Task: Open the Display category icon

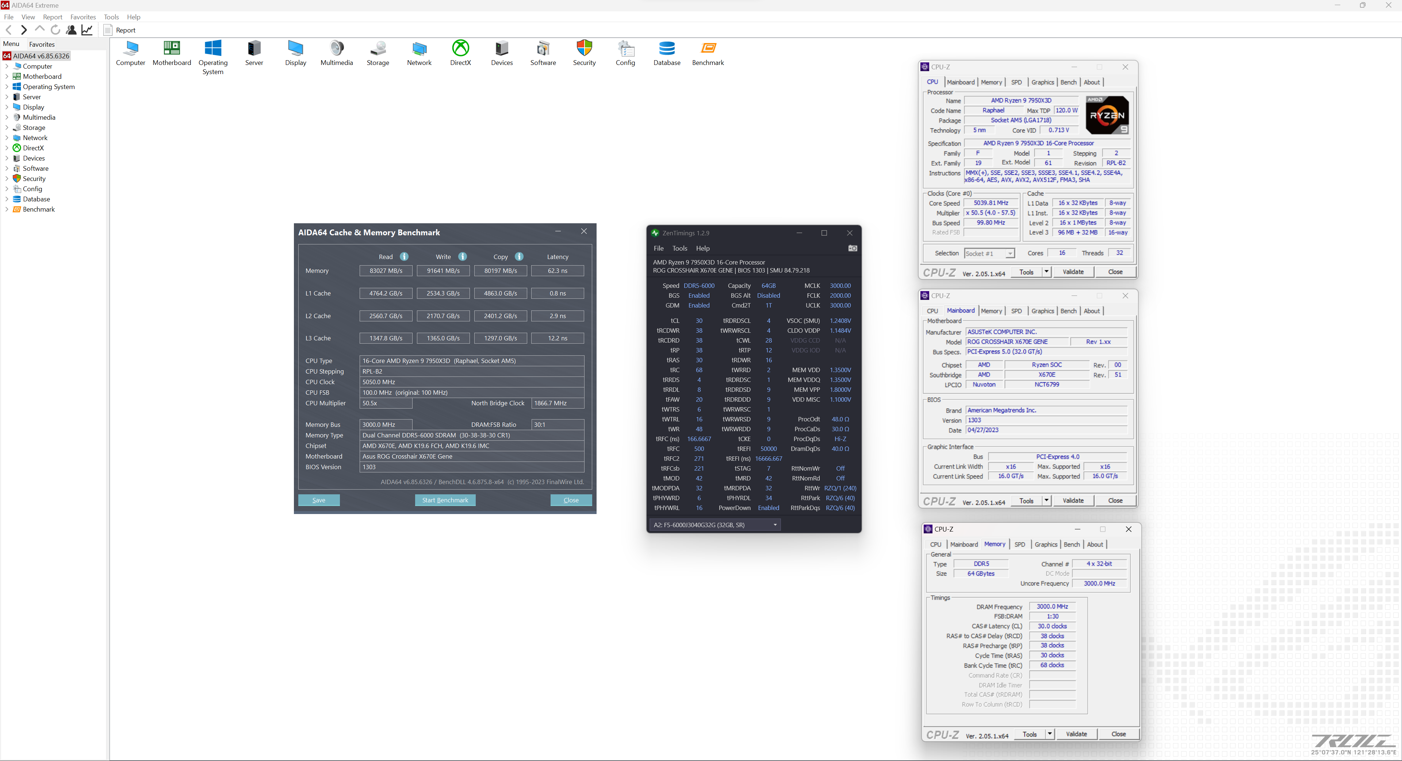Action: (x=295, y=53)
